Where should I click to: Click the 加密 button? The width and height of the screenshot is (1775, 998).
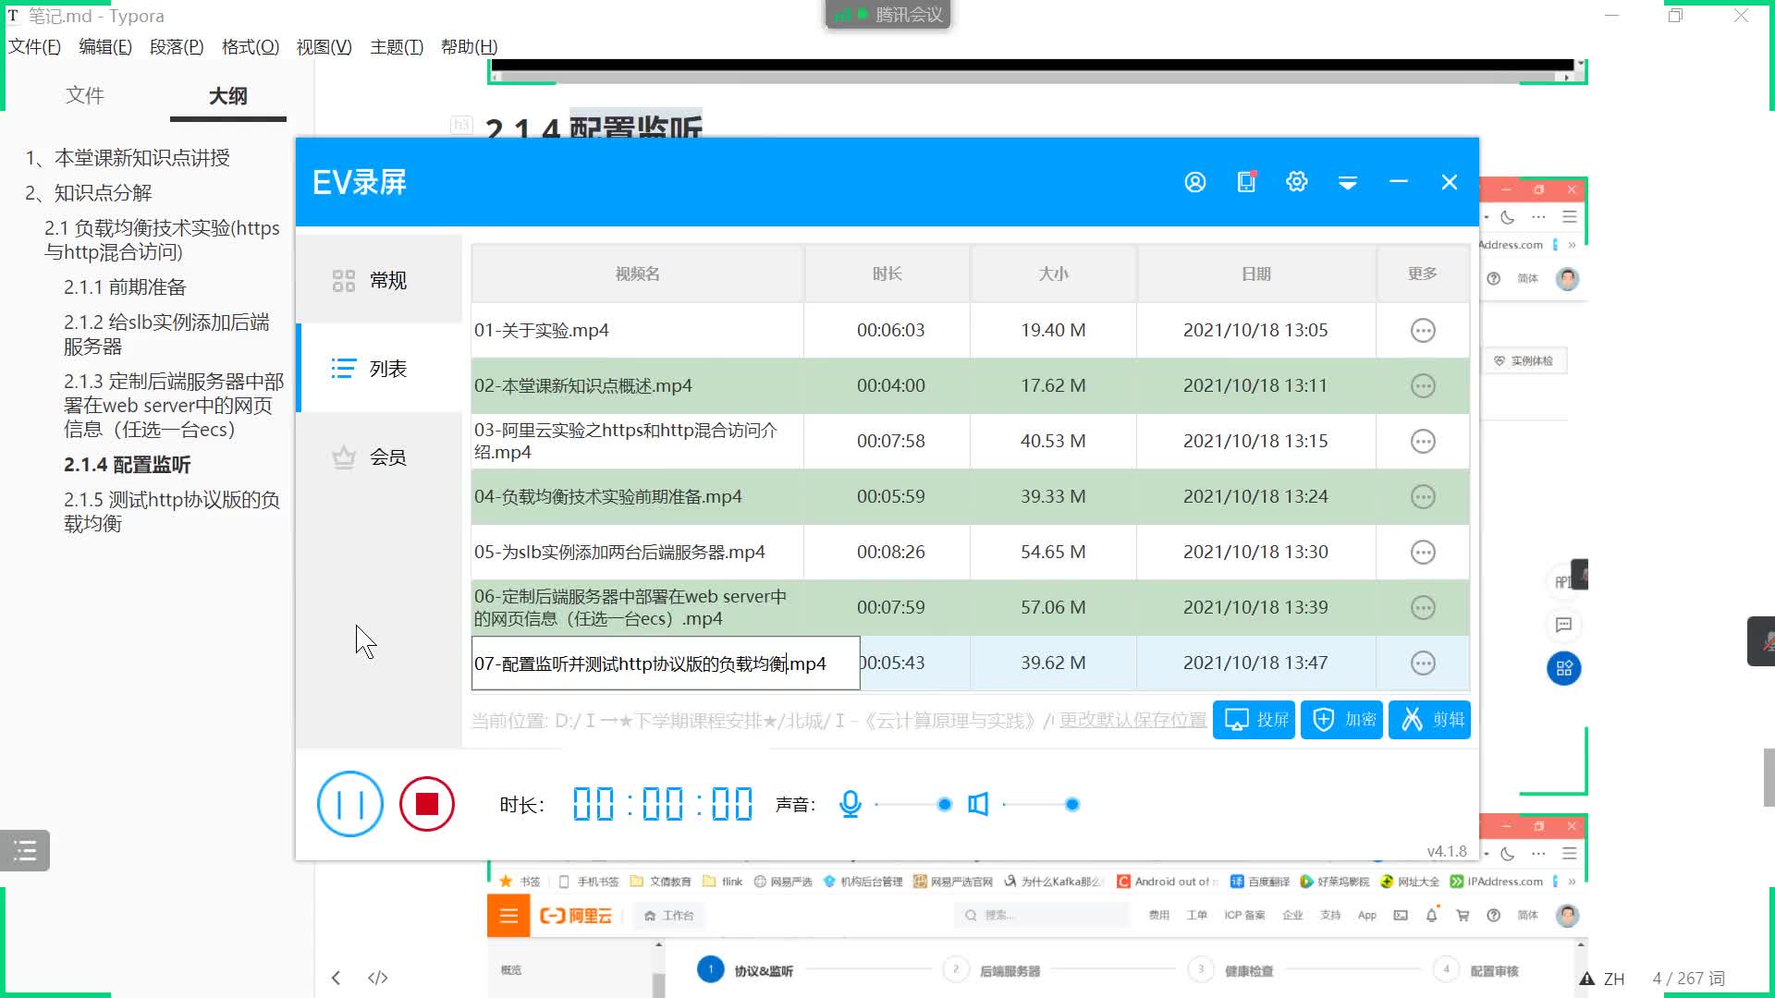point(1341,719)
